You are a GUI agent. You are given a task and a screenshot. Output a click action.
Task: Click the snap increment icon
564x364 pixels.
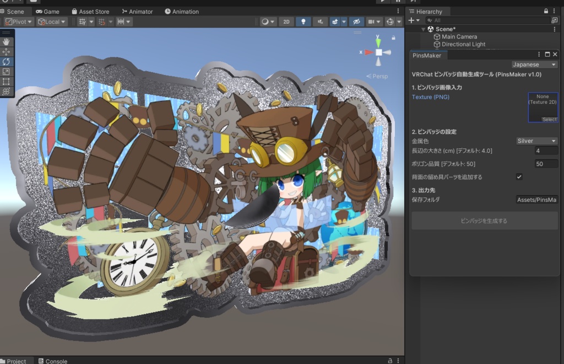[121, 22]
